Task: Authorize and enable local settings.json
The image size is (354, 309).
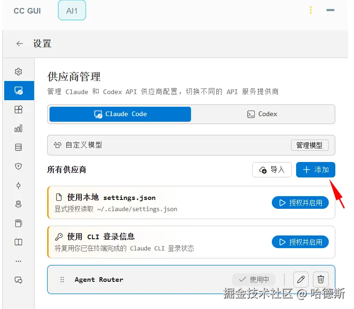Action: (300, 203)
